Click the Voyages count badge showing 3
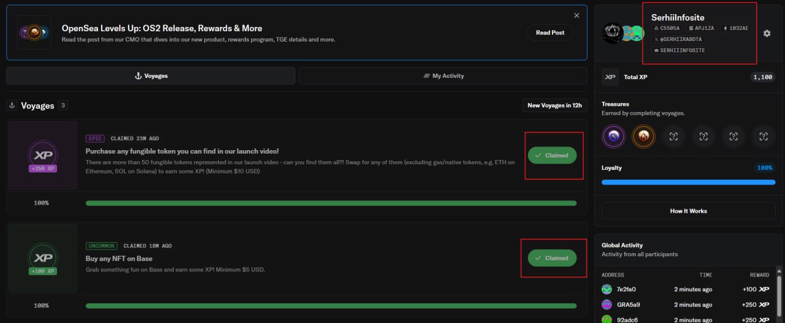The height and width of the screenshot is (323, 785). (63, 105)
